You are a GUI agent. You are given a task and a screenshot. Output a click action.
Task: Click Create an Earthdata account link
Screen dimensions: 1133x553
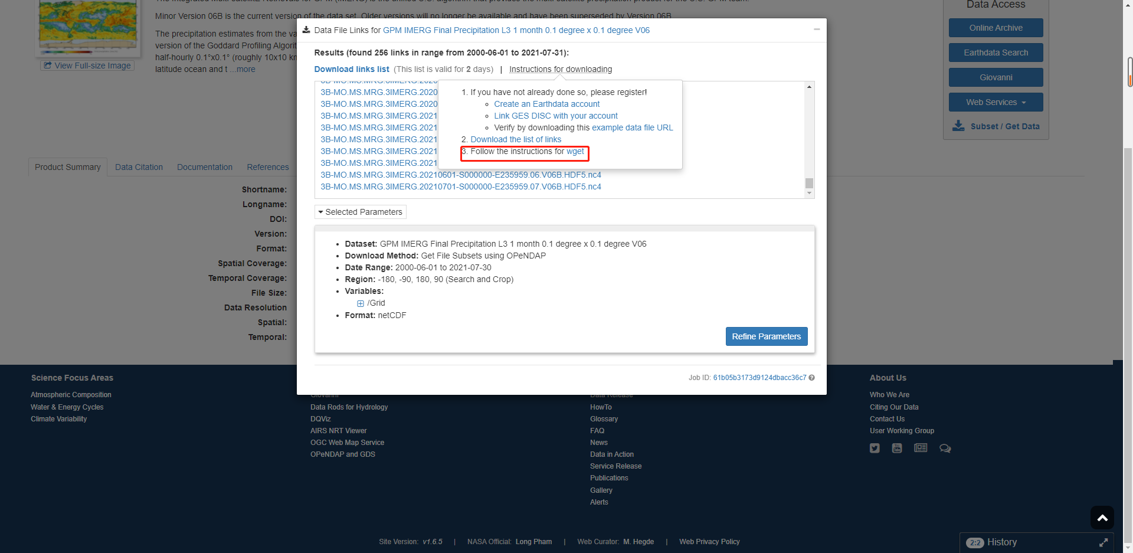point(546,104)
